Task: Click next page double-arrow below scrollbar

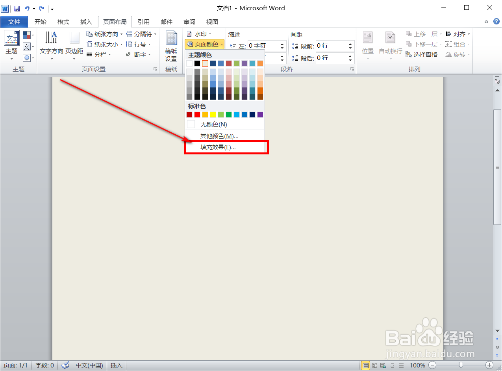Action: tap(497, 355)
